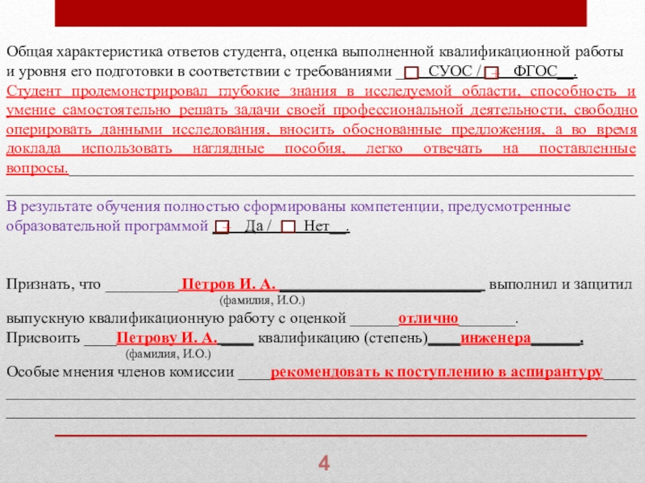Click the name 'Петрову И. А.'
The image size is (645, 483).
click(x=167, y=337)
